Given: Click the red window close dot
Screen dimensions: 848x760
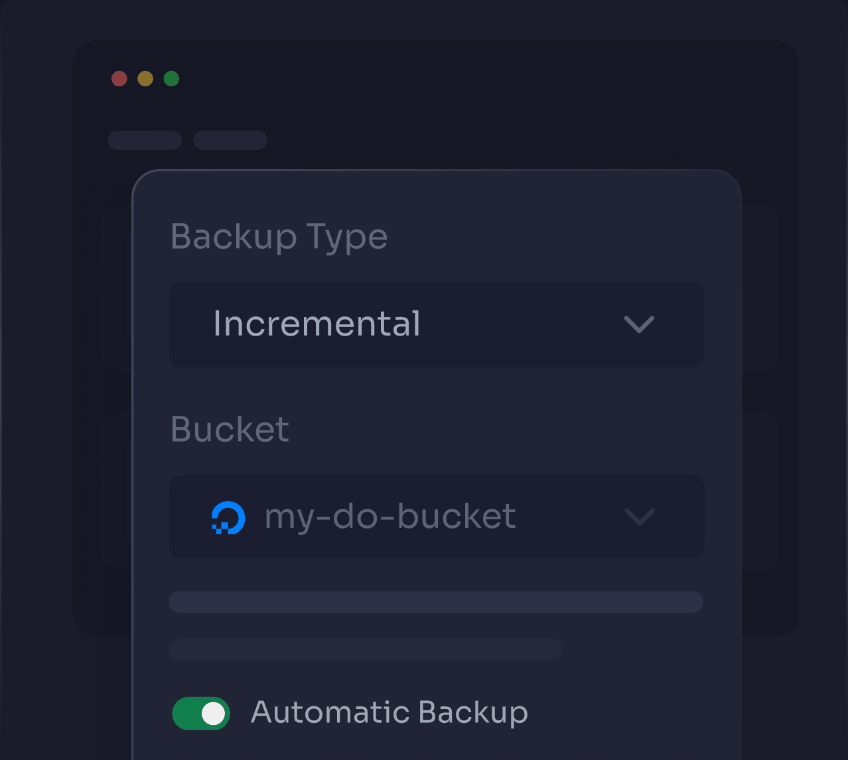Looking at the screenshot, I should 119,79.
